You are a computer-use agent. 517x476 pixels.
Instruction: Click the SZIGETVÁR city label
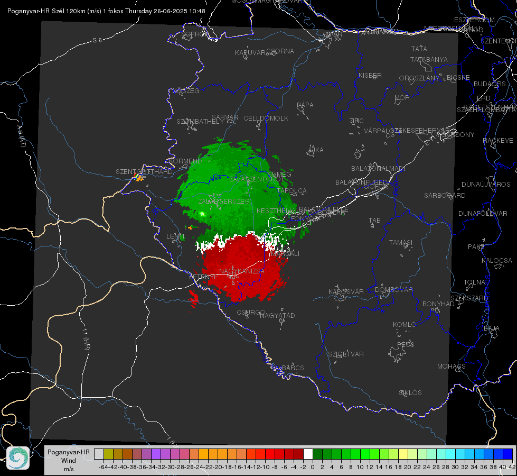[x=346, y=354]
